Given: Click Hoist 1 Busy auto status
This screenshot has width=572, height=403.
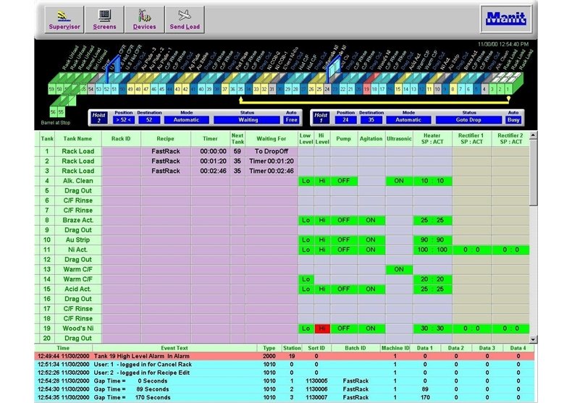Looking at the screenshot, I should (513, 121).
